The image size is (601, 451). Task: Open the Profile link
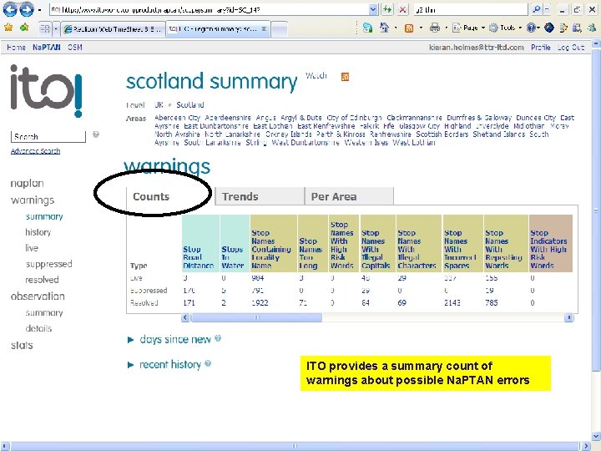point(540,47)
